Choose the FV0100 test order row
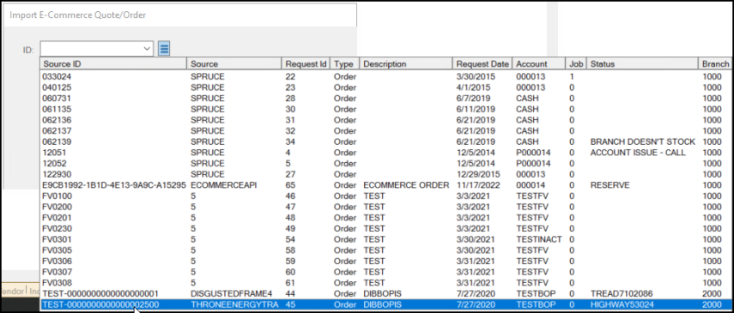The image size is (734, 313). [385, 196]
